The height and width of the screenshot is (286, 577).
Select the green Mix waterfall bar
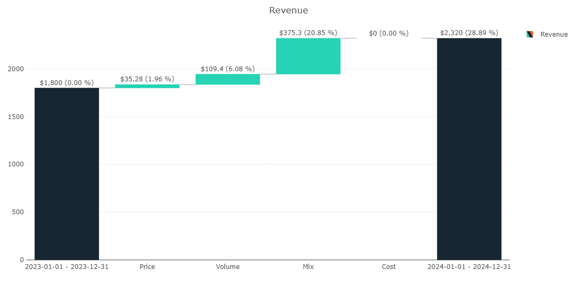[x=308, y=56]
